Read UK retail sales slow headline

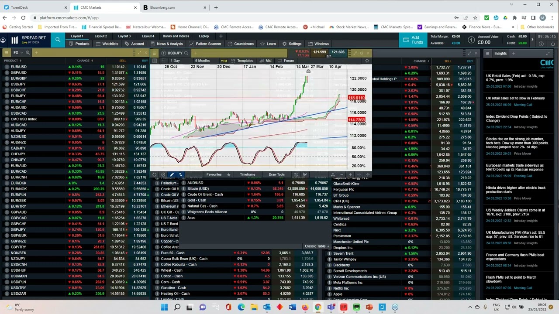coord(515,98)
